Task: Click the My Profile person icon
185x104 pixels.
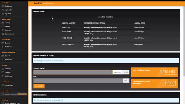Action: (3, 10)
